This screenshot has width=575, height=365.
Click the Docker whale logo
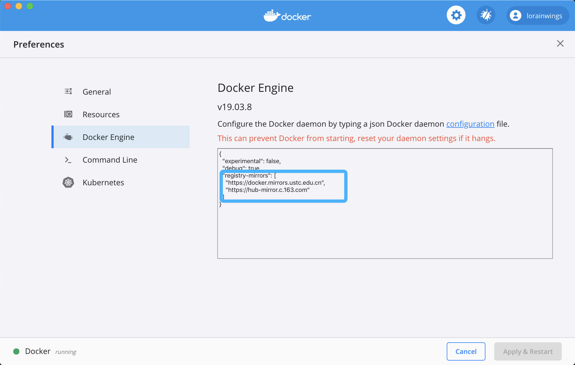click(287, 16)
